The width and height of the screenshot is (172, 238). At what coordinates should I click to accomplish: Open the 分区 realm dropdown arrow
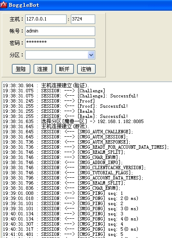pos(91,55)
